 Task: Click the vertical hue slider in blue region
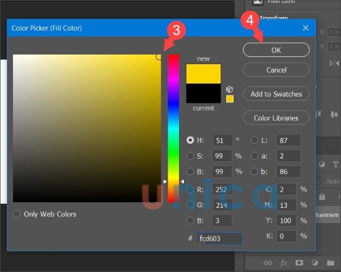pos(173,104)
